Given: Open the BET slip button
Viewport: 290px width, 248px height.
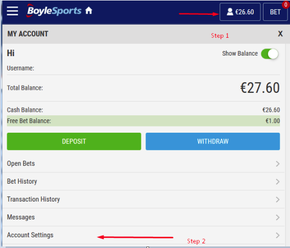Looking at the screenshot, I should 275,12.
